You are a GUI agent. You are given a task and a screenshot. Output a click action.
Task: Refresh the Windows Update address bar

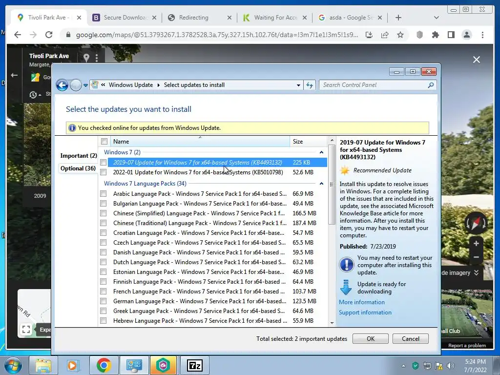309,85
